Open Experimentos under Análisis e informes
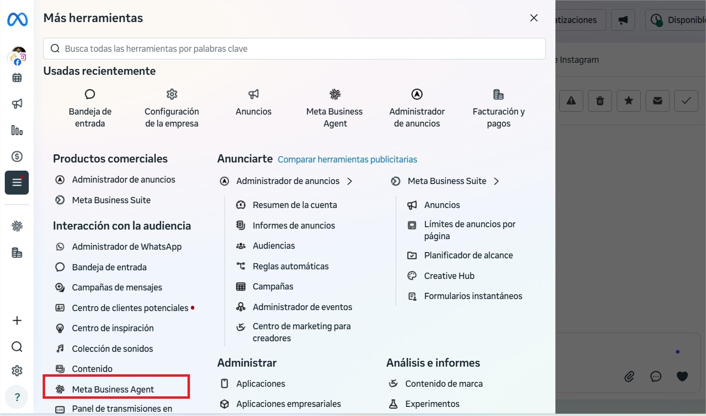The height and width of the screenshot is (416, 706). pos(424,404)
